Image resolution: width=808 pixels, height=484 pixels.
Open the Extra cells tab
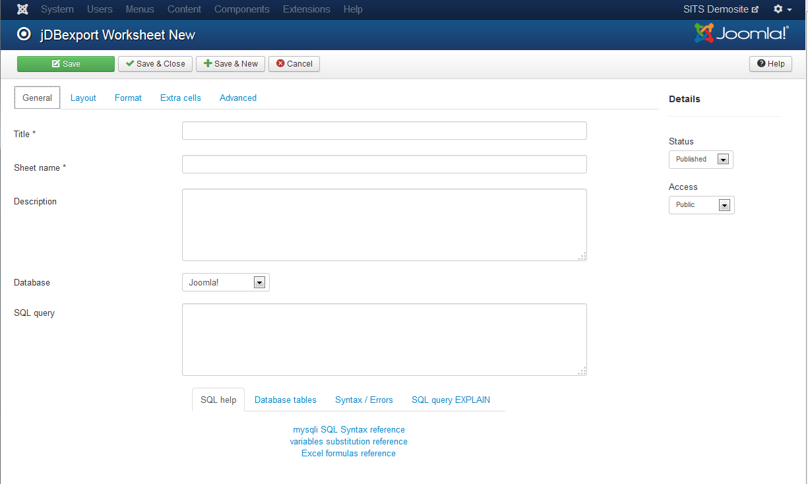point(180,98)
